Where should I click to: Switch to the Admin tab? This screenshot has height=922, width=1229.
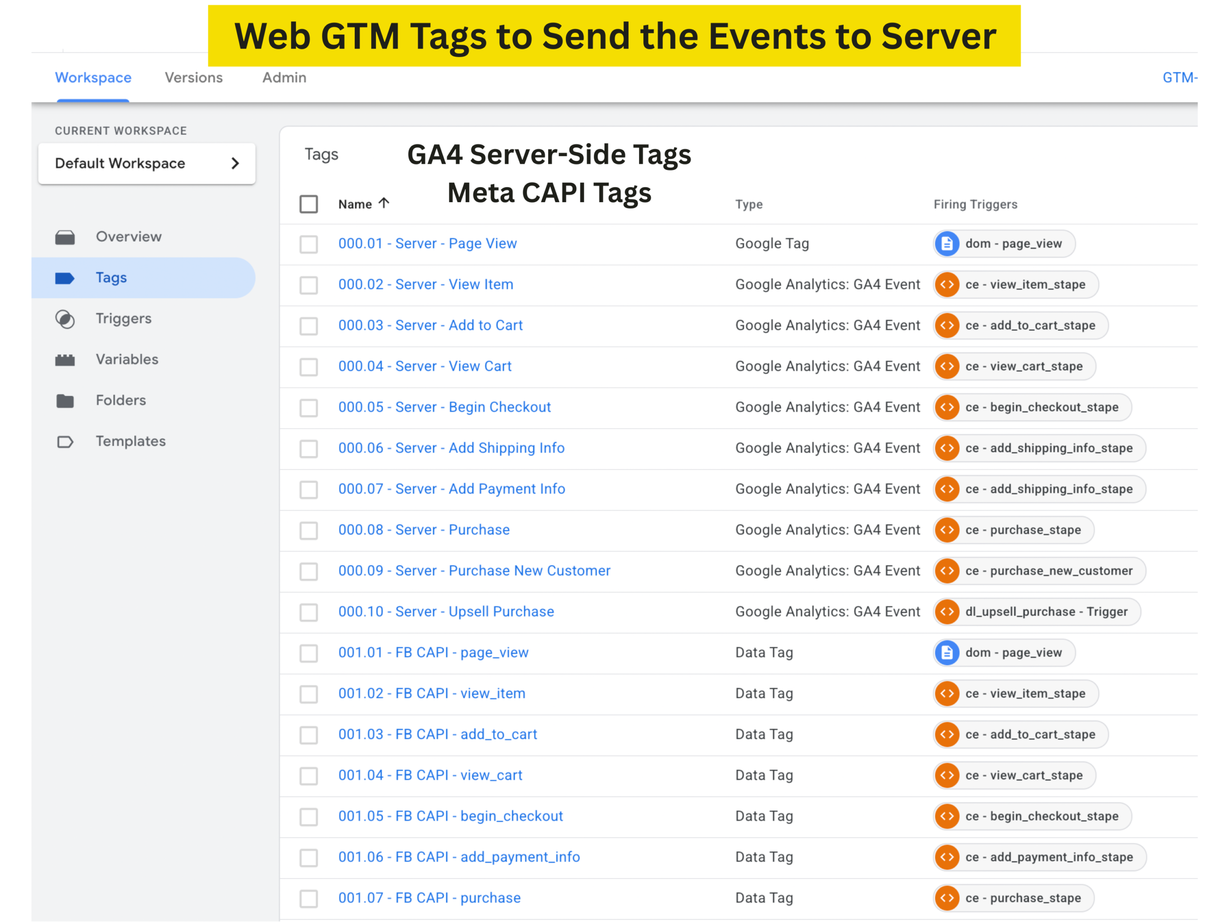pos(284,78)
